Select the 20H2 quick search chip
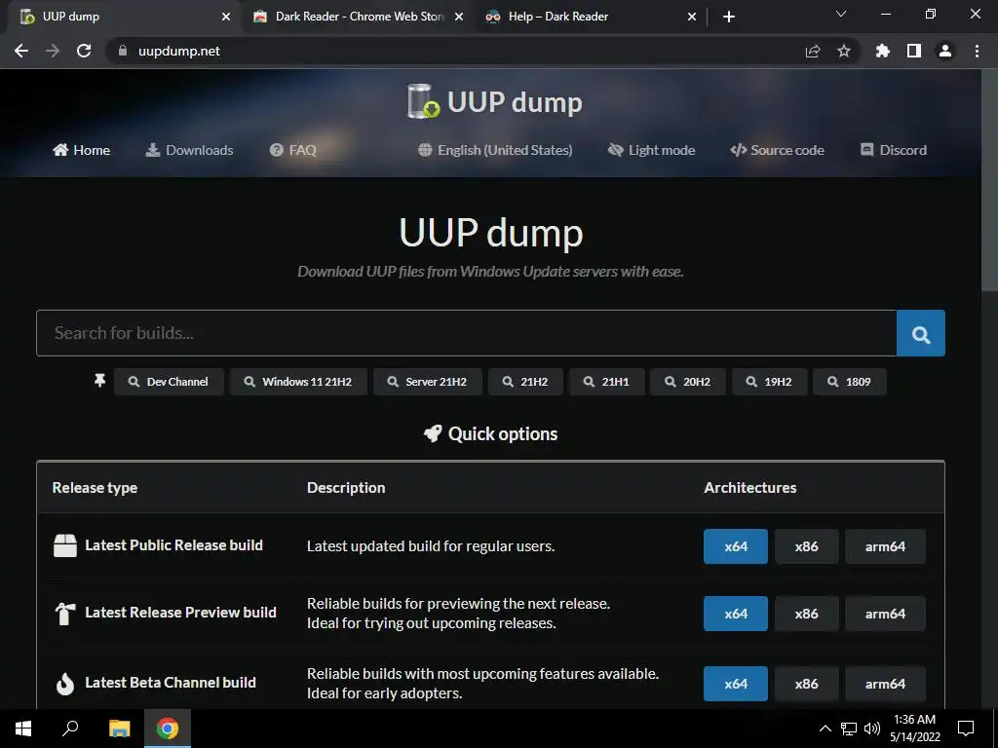 tap(688, 382)
